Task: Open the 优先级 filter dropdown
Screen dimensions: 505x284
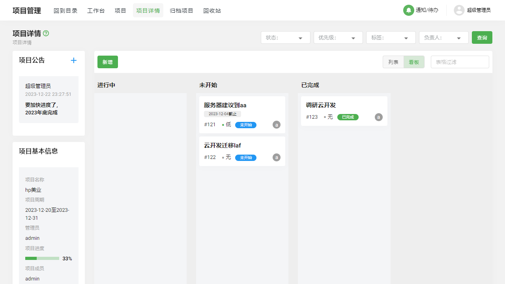Action: [x=338, y=37]
